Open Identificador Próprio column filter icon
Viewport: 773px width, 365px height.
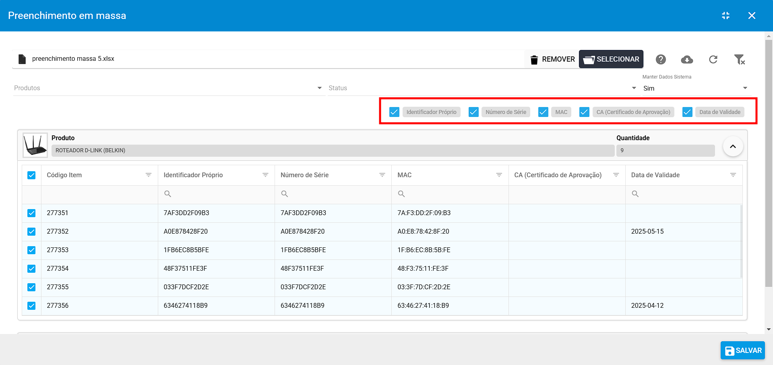(x=265, y=175)
